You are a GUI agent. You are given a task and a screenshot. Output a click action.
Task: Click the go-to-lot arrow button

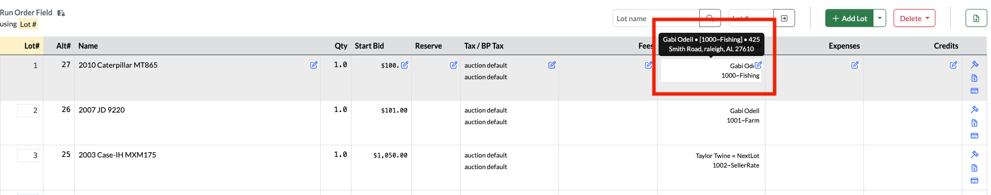[x=784, y=18]
